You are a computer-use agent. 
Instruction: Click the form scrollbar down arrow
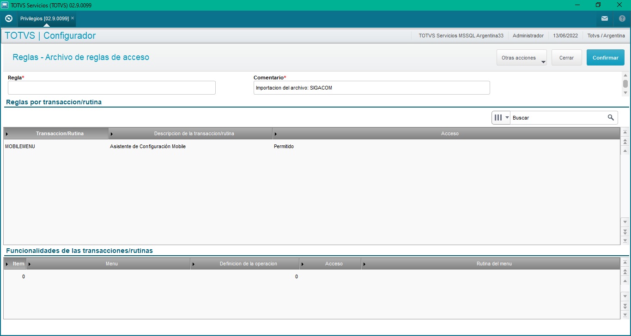point(625,93)
